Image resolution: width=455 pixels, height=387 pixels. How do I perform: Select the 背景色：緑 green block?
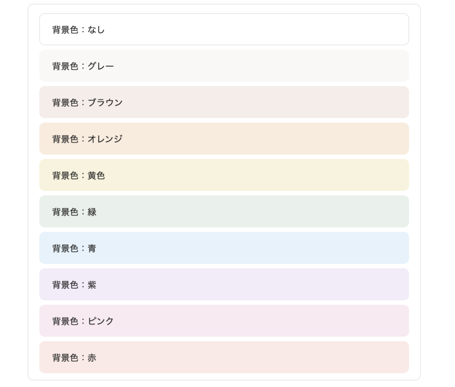coord(224,212)
